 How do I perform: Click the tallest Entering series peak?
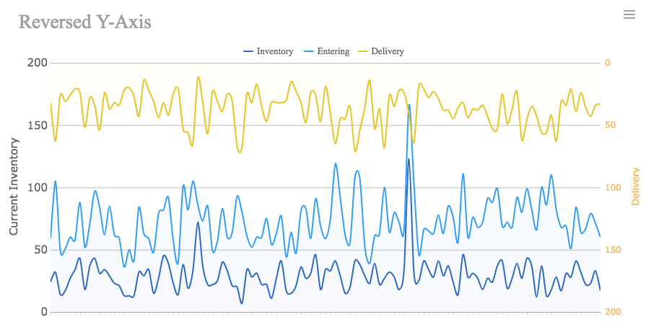409,105
